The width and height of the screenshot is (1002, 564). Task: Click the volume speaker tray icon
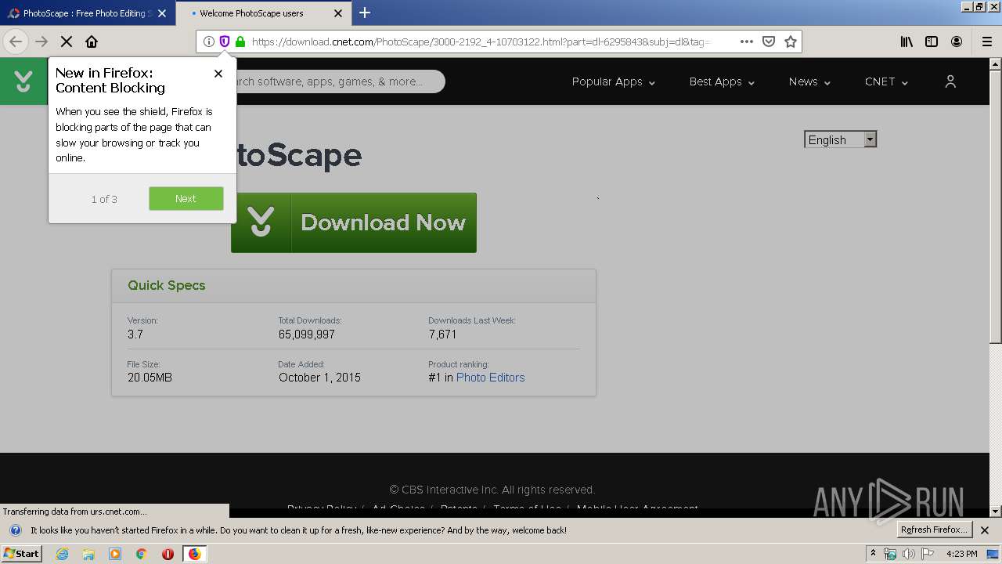pyautogui.click(x=909, y=554)
